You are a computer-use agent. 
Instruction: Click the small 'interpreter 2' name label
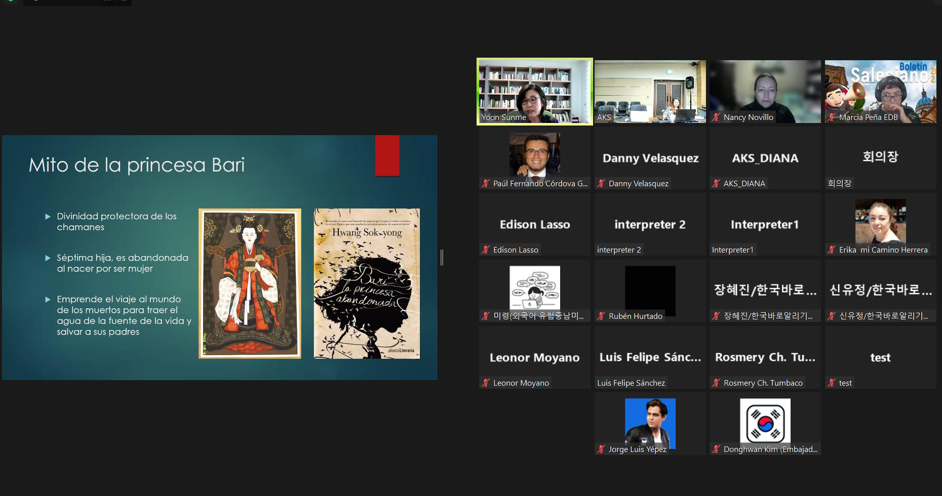click(619, 250)
